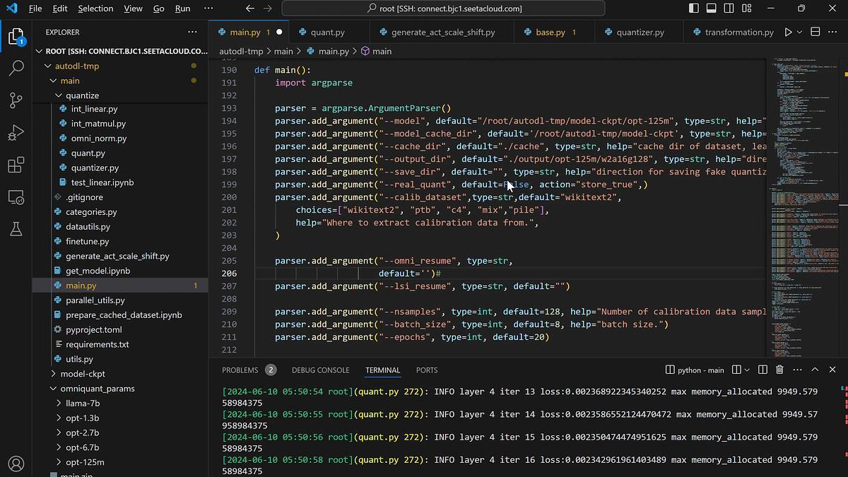This screenshot has width=848, height=477.
Task: Open pyproject.toml in the explorer
Action: pos(94,329)
